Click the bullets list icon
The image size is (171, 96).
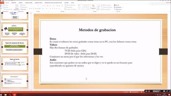point(50,6)
